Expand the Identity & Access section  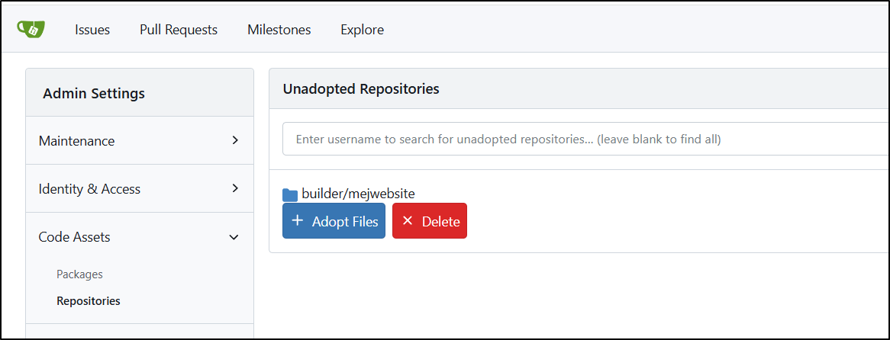point(140,188)
